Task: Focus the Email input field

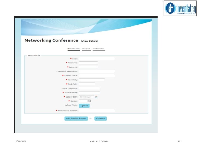Action: (97, 59)
